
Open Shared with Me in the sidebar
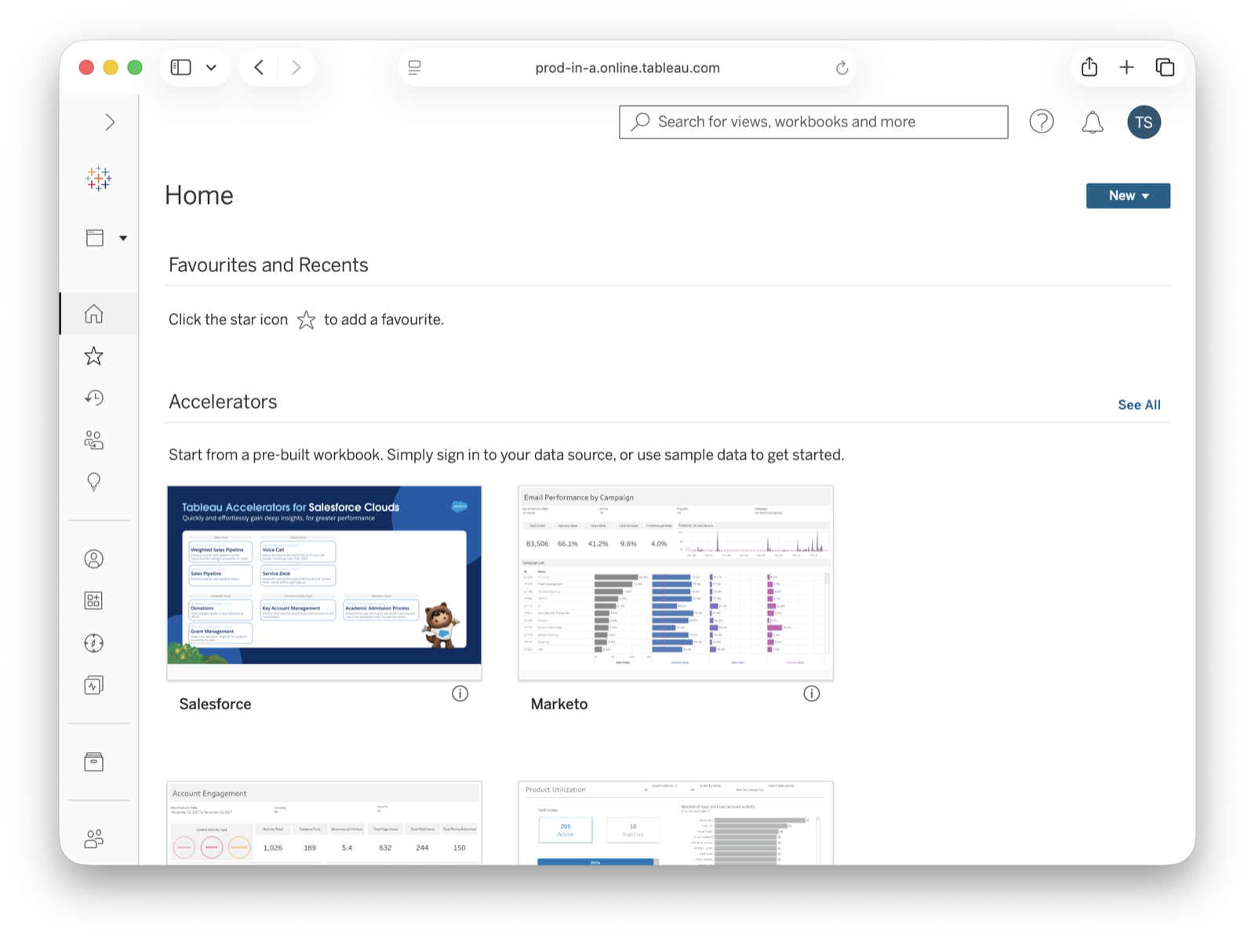(93, 440)
